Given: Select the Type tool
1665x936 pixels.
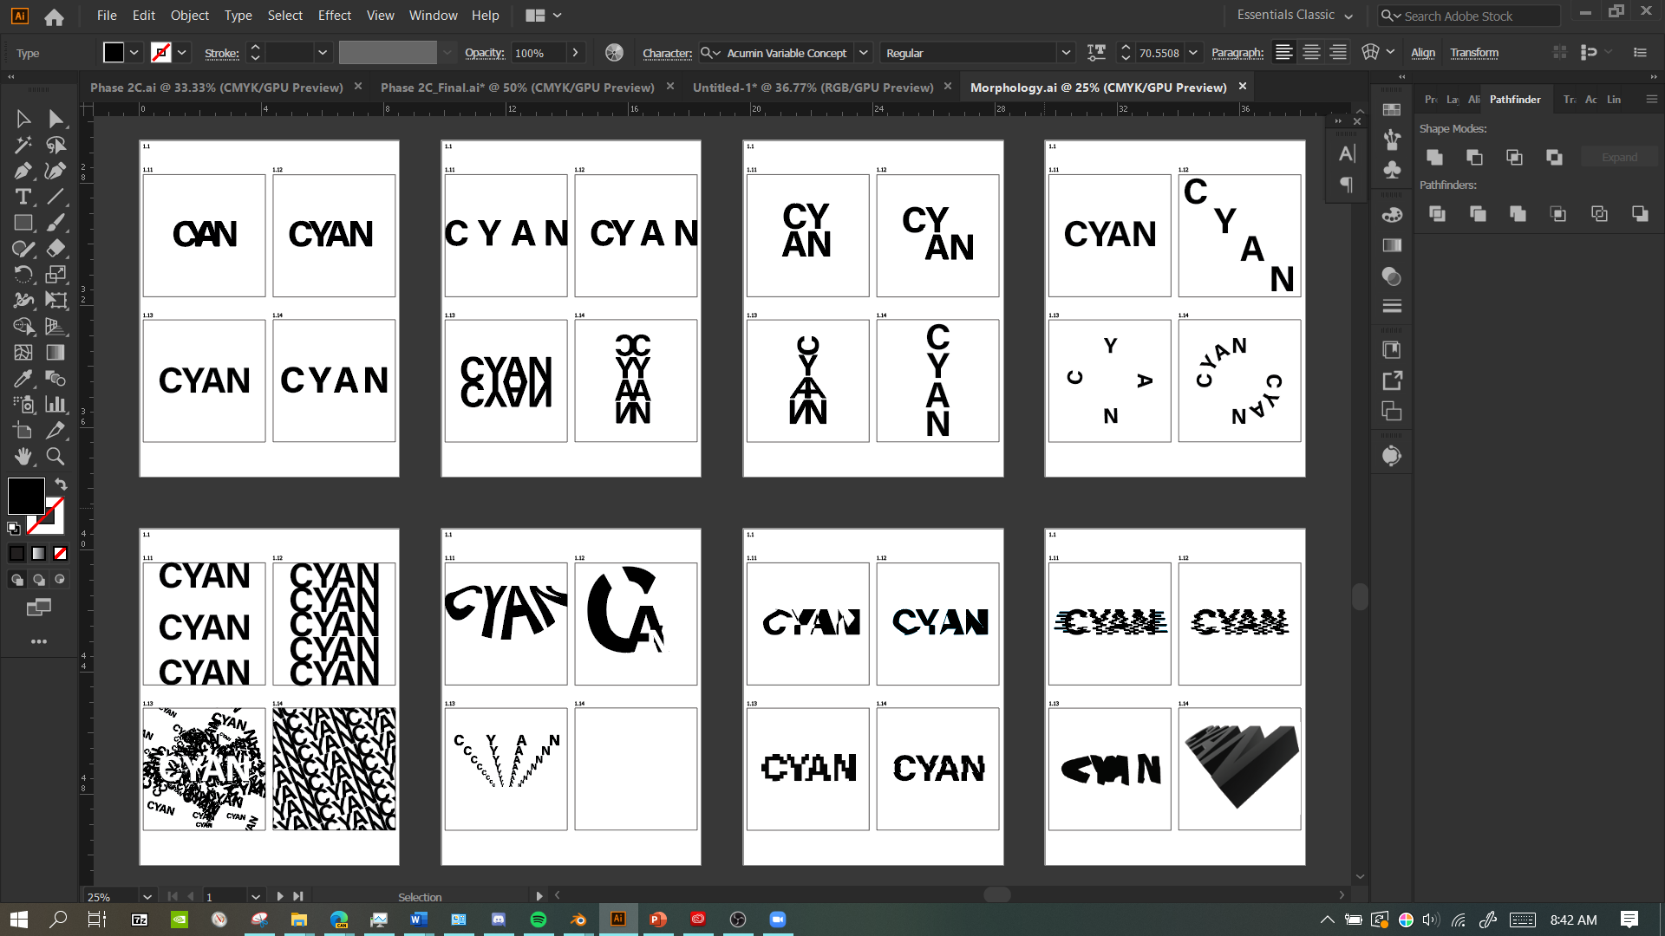Looking at the screenshot, I should coord(23,197).
